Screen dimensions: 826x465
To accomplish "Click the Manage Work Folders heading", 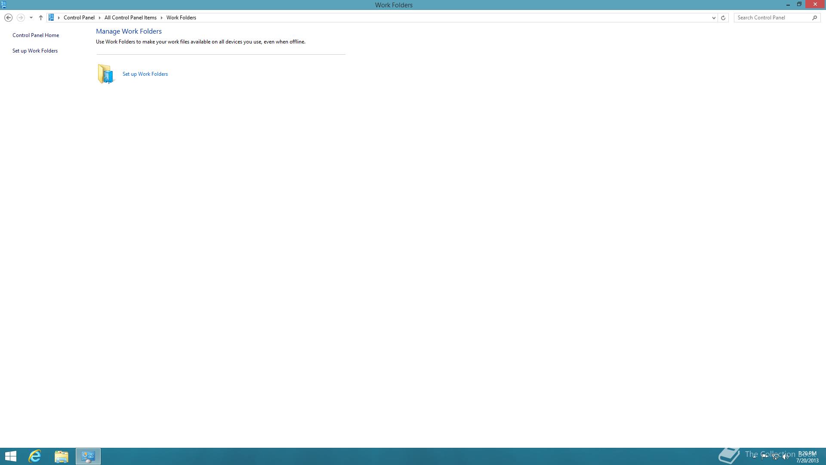I will point(129,31).
